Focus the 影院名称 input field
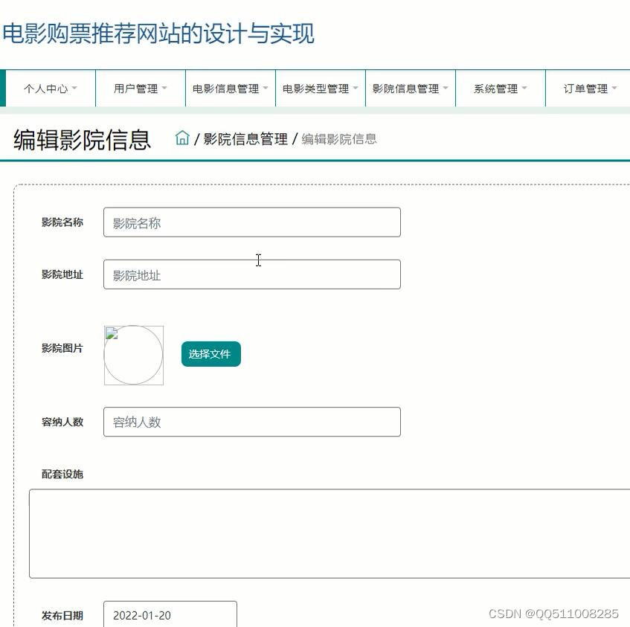The width and height of the screenshot is (630, 627). pos(252,222)
